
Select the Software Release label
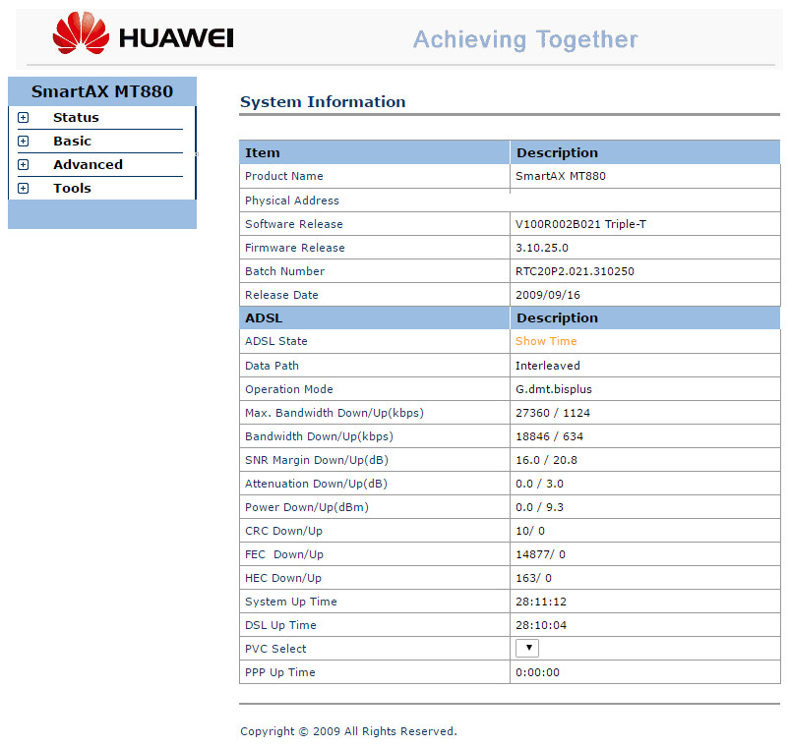[x=294, y=224]
